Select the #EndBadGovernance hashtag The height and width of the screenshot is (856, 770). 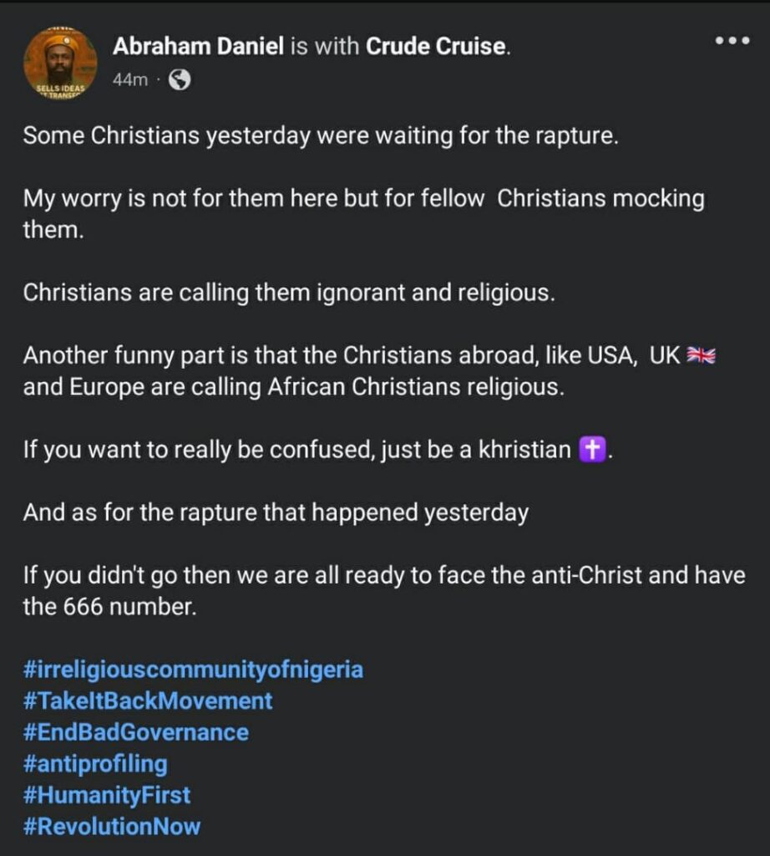pos(136,732)
